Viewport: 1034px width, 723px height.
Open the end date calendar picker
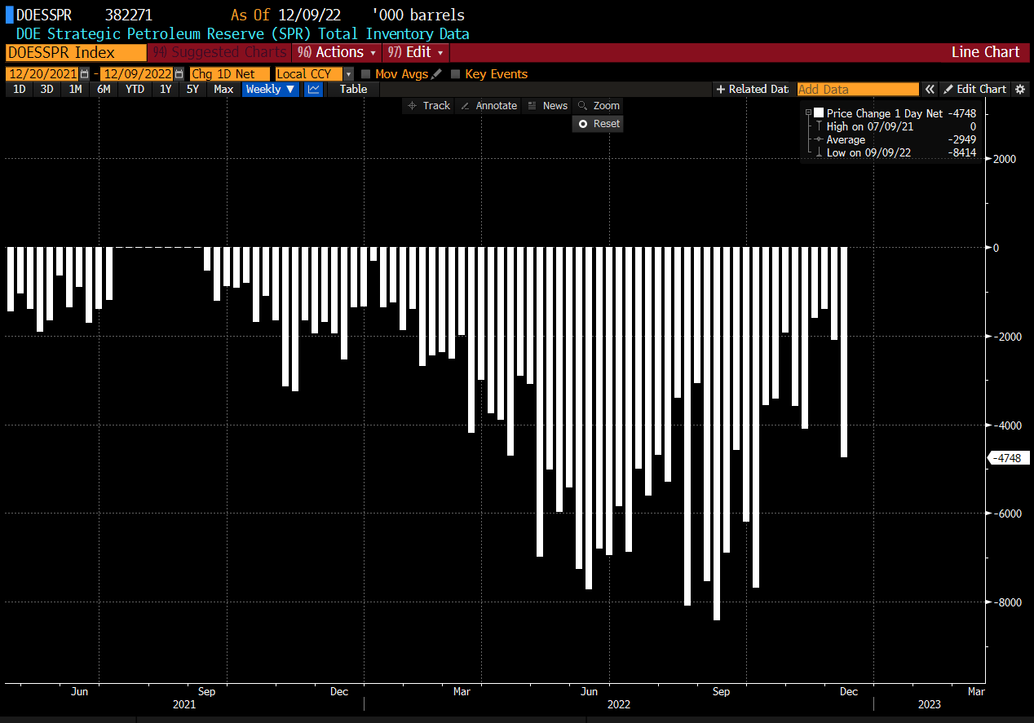(x=179, y=73)
